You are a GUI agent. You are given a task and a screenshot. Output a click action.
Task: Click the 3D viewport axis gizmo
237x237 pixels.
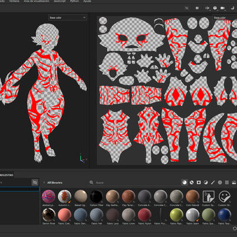[83, 158]
